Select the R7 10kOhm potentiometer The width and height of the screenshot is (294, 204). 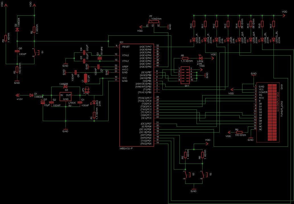(154, 22)
